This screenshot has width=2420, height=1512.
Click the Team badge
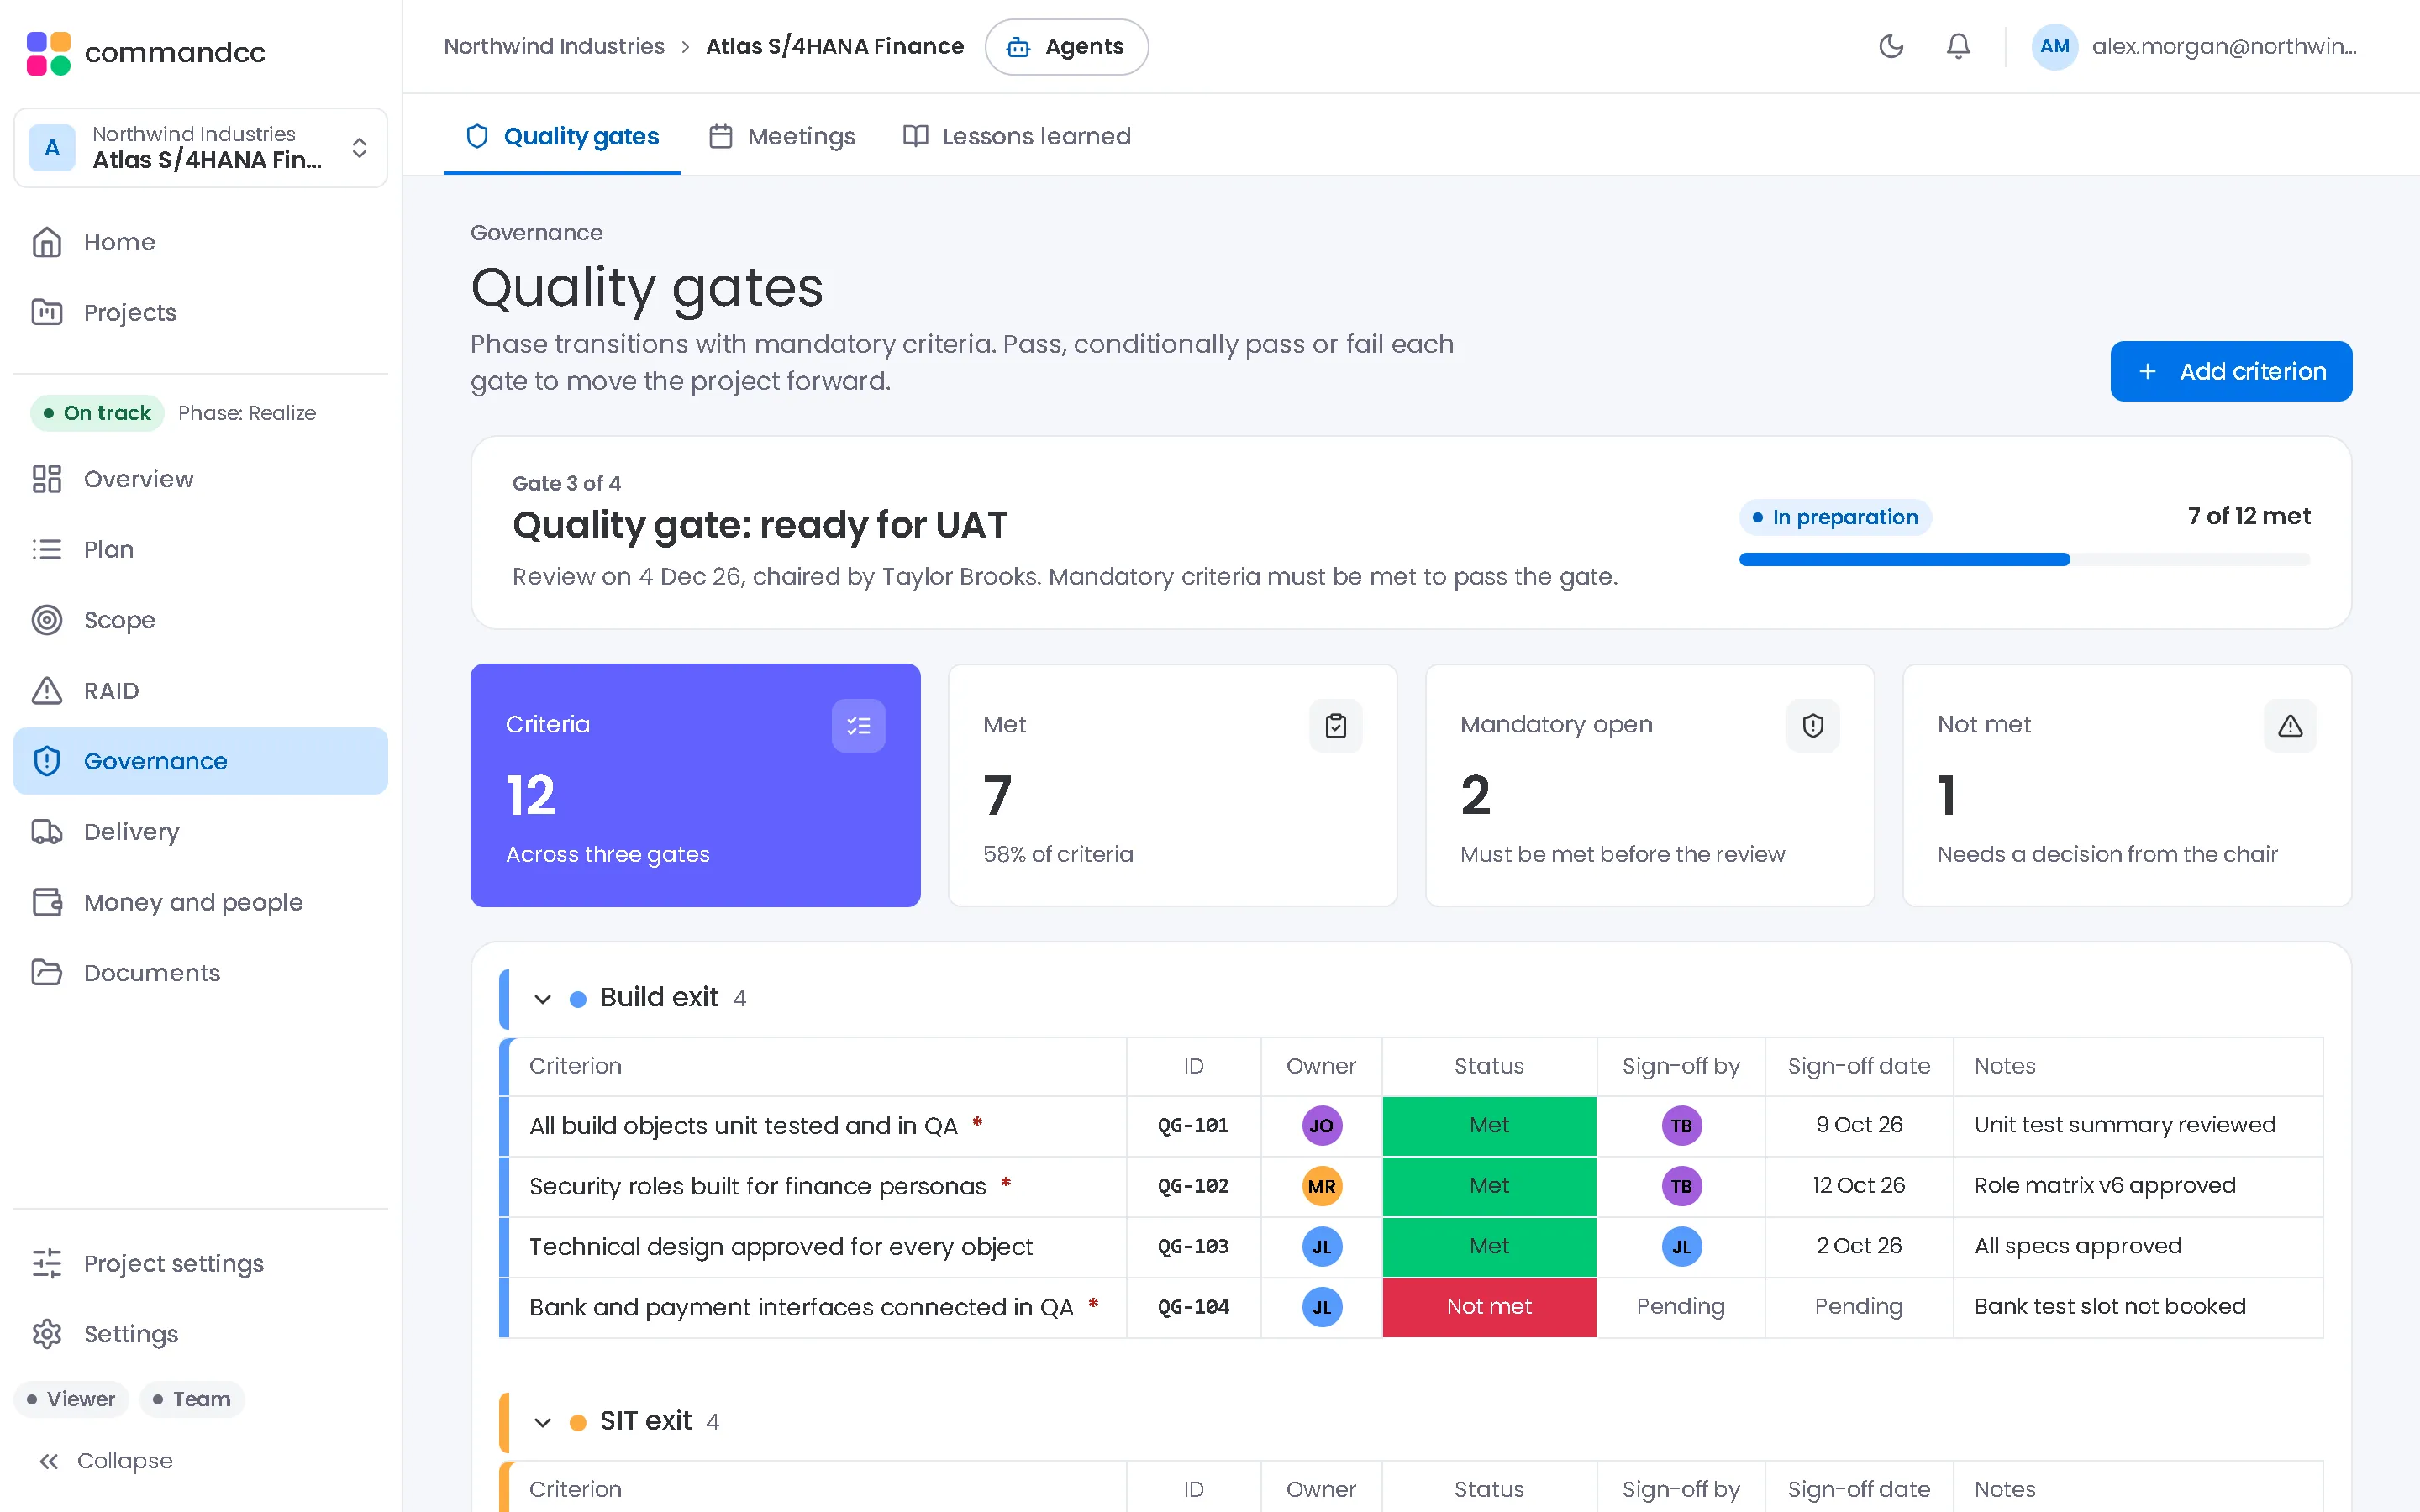[x=192, y=1399]
